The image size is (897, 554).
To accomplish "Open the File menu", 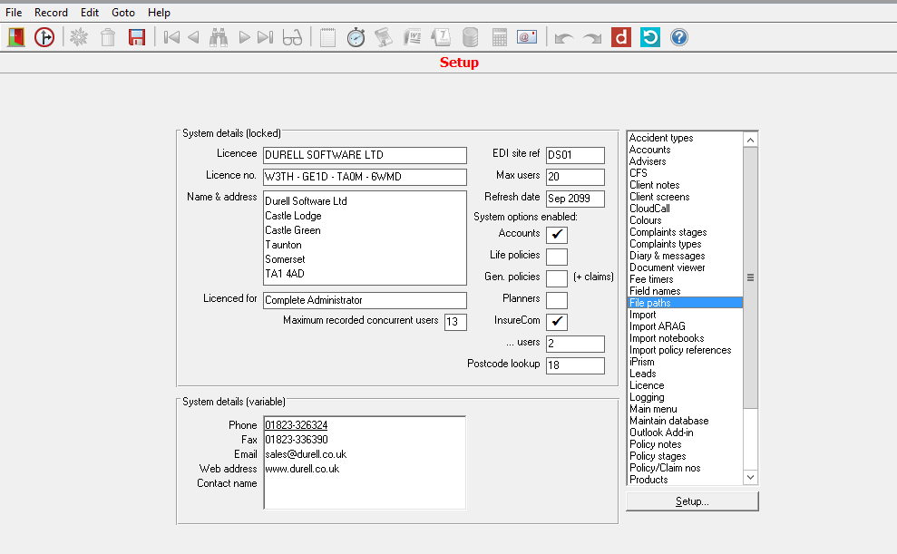I will click(14, 13).
